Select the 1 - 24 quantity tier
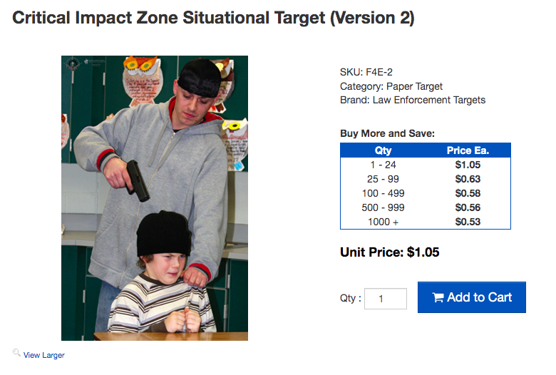556x375 pixels. [383, 165]
